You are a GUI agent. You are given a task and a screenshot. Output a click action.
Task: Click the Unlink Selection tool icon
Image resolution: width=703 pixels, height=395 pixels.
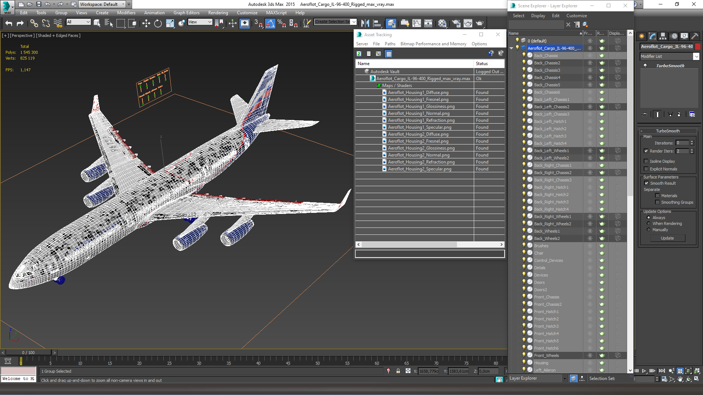coord(46,23)
